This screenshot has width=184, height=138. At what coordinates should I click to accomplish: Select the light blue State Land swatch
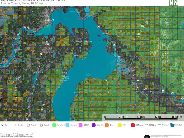(x=68, y=125)
